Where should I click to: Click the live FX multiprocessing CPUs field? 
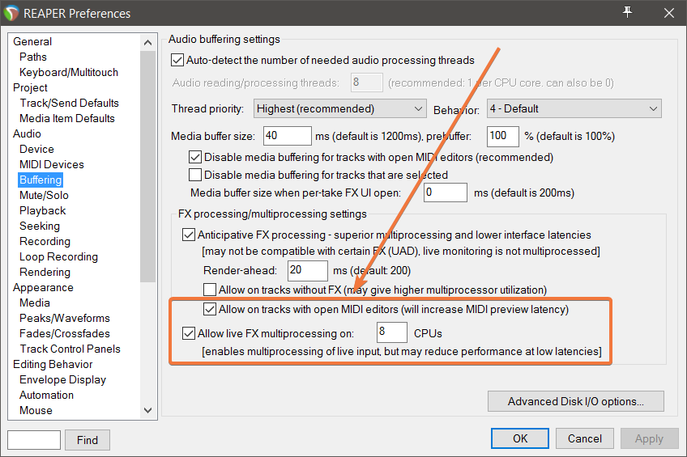click(391, 332)
